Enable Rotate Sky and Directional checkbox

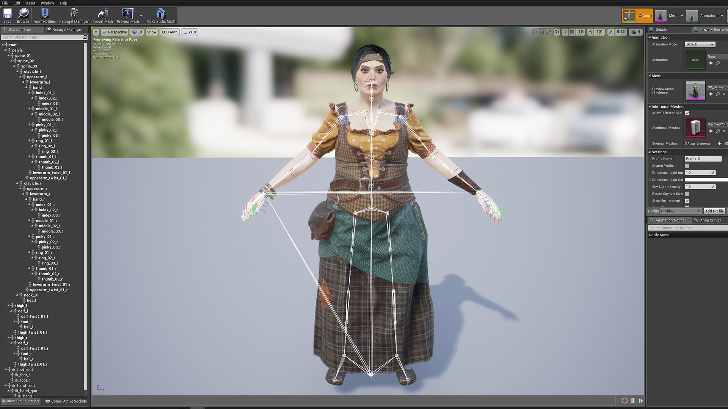coord(687,194)
